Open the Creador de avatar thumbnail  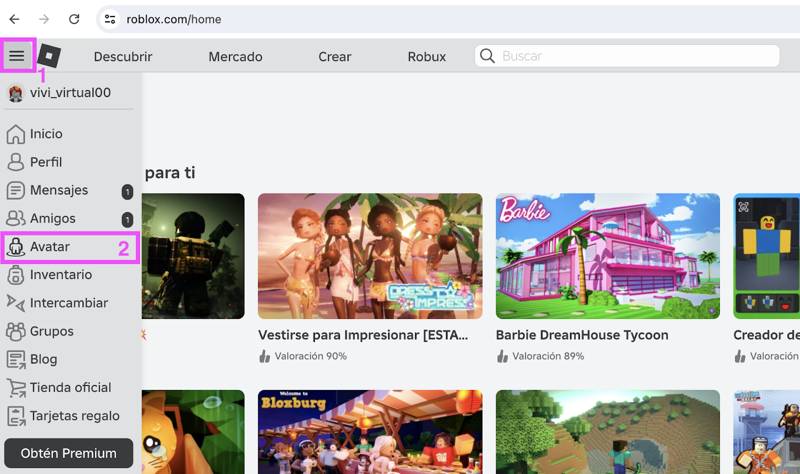coord(766,256)
